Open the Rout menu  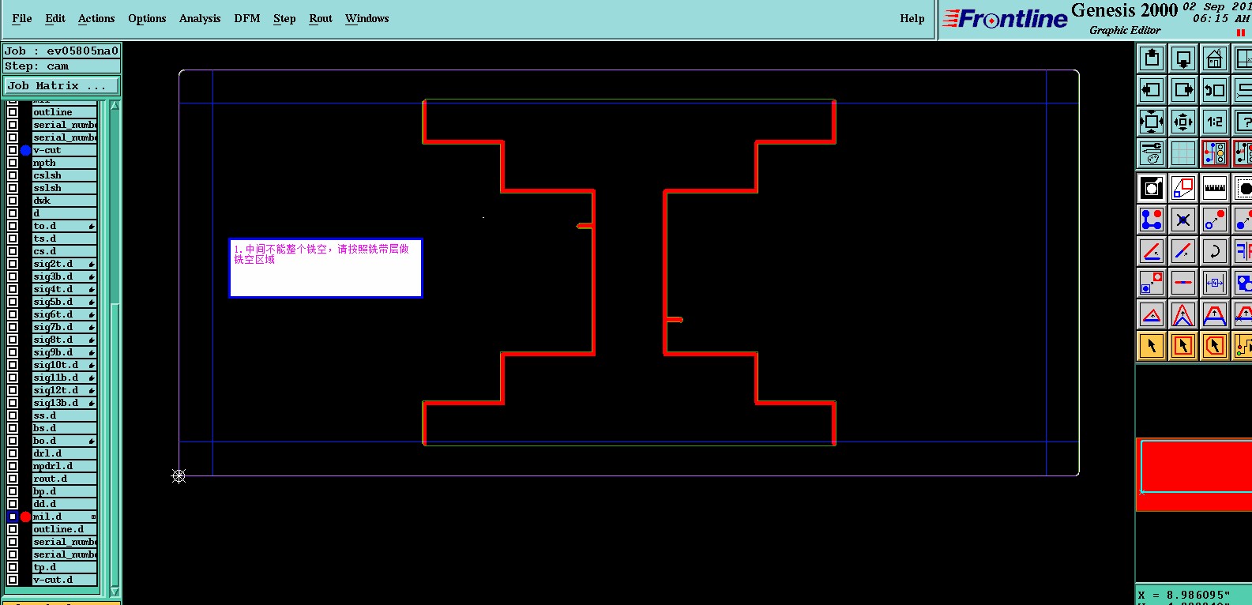tap(321, 18)
